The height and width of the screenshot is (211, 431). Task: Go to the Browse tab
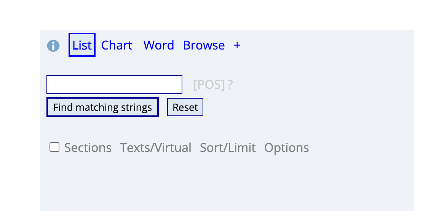click(x=204, y=45)
